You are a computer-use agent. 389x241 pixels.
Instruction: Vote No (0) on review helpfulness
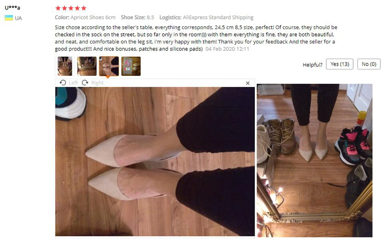pyautogui.click(x=369, y=64)
